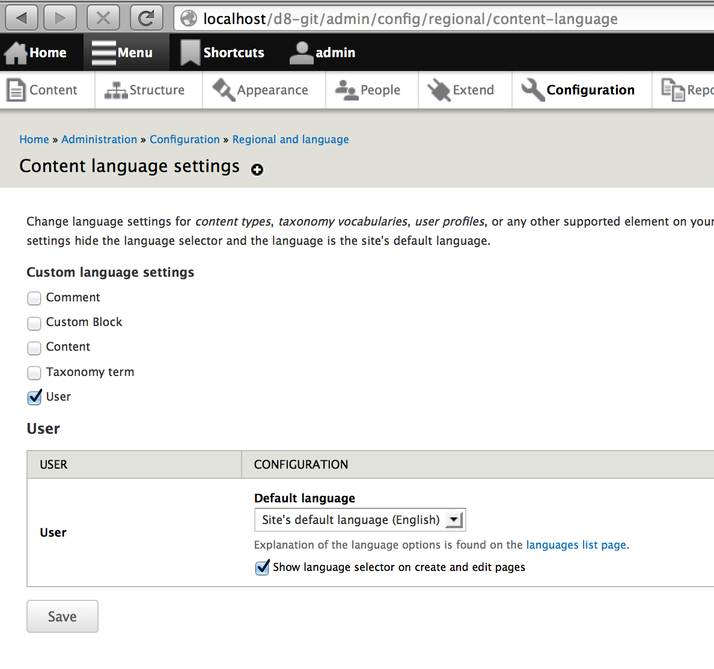Click the Content page icon
Image resolution: width=714 pixels, height=669 pixels.
(16, 90)
